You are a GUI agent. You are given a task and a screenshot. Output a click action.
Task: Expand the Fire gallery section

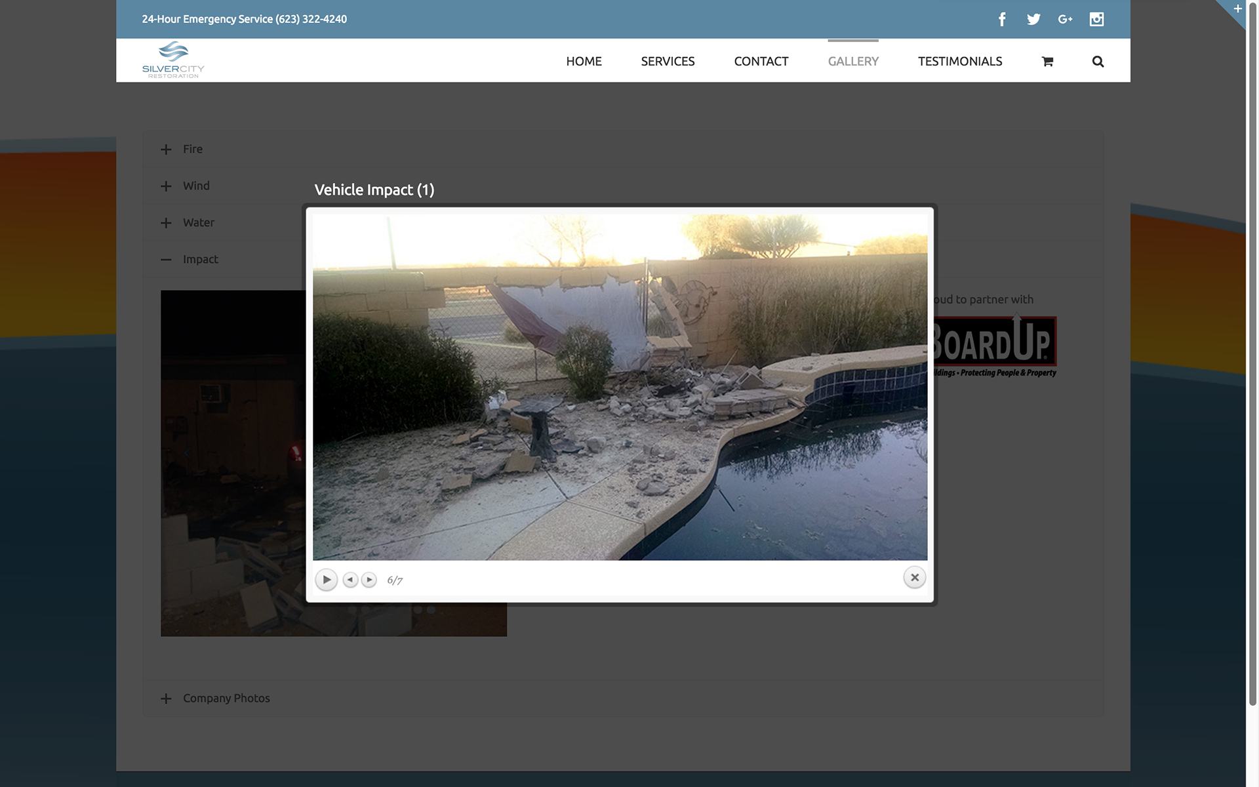tap(623, 149)
